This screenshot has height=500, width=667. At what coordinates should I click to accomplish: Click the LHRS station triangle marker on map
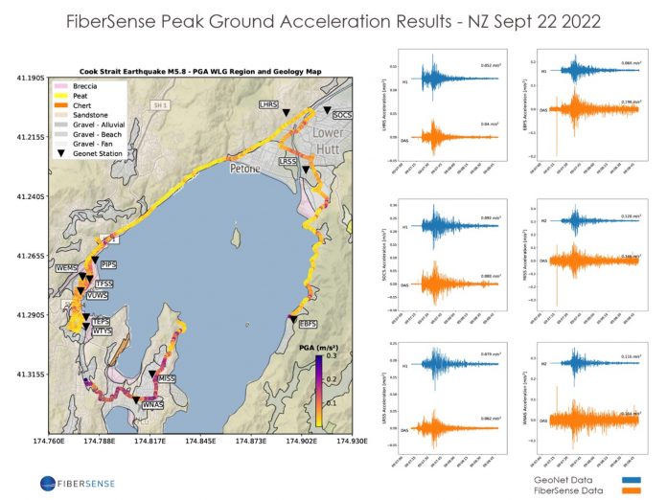coord(287,113)
